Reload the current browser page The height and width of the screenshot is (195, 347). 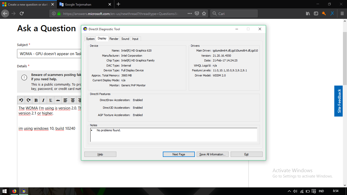(22, 13)
